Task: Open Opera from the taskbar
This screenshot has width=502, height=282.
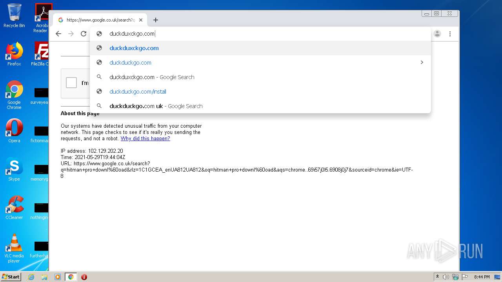Action: click(x=84, y=277)
